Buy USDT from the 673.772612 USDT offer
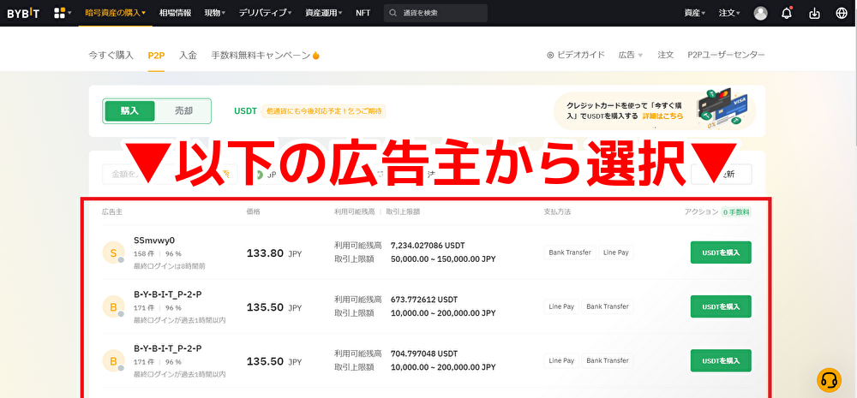The image size is (857, 398). click(721, 306)
